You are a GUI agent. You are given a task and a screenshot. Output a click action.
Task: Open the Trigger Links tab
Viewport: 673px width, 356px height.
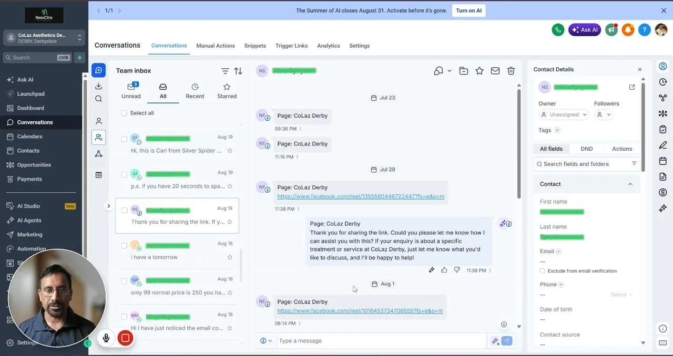(x=291, y=46)
